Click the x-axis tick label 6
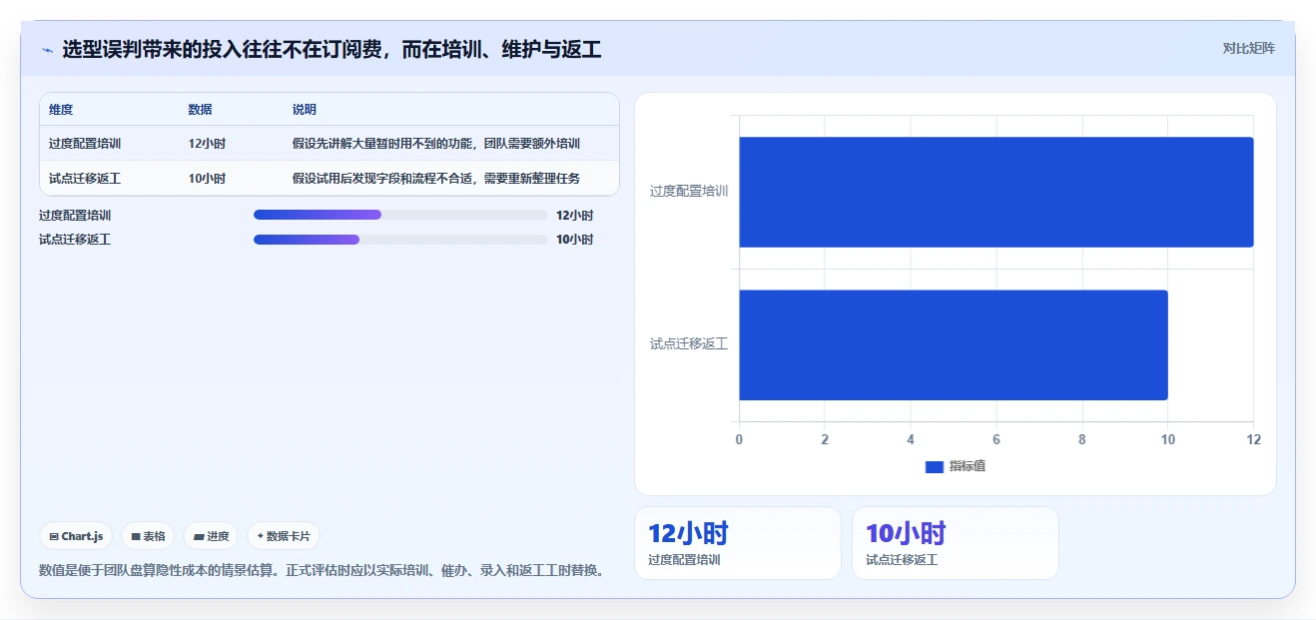Viewport: 1316px width, 620px height. [x=996, y=439]
